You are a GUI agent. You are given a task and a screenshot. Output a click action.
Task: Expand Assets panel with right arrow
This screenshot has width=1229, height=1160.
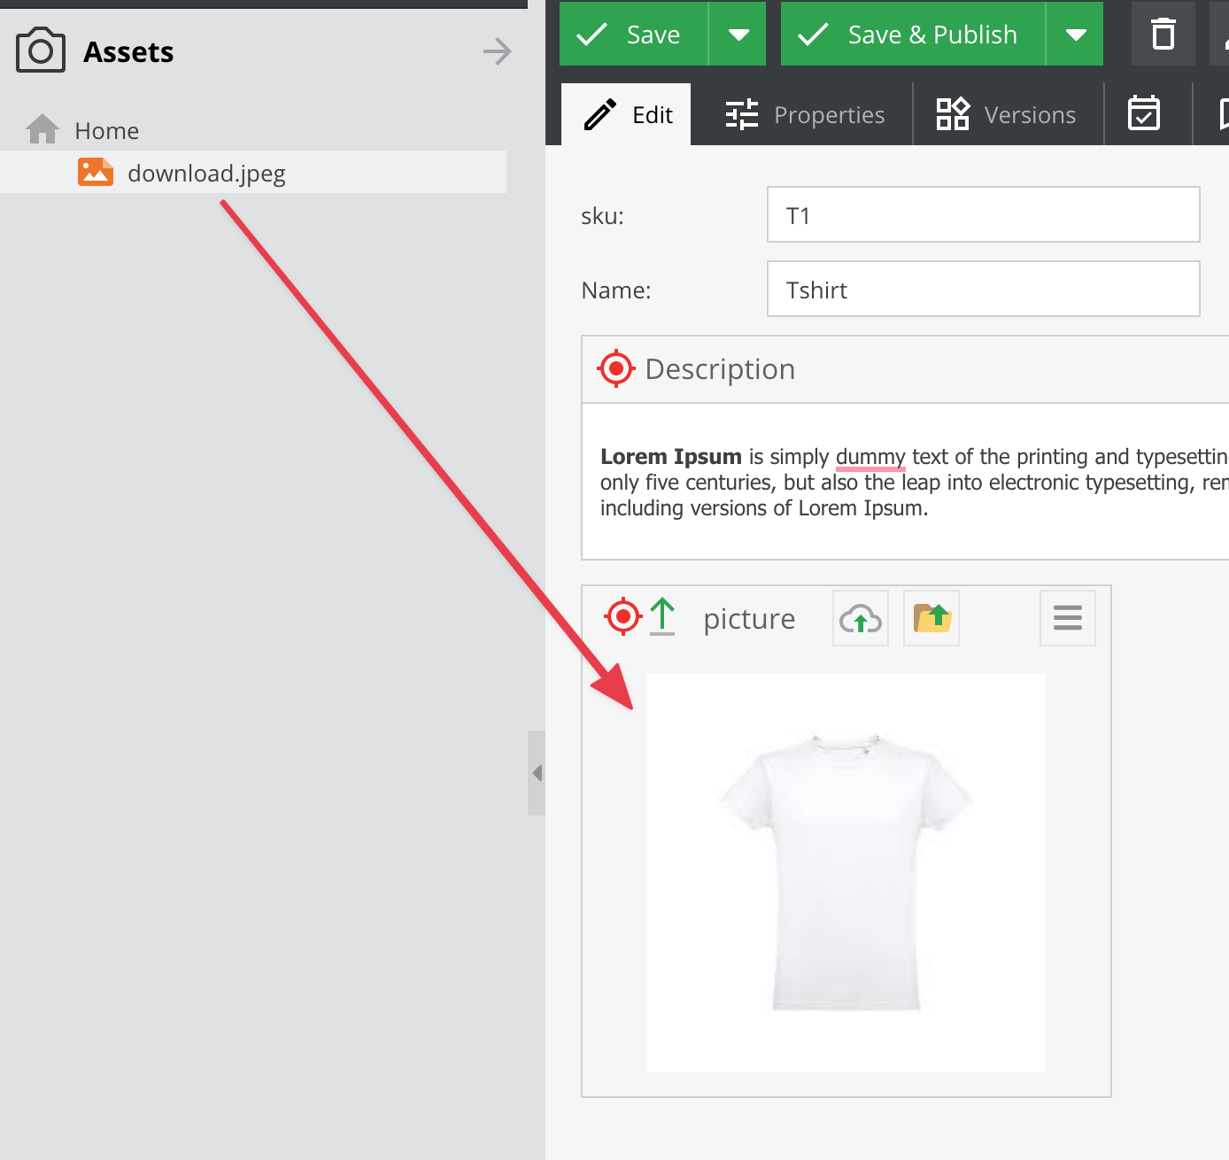497,51
